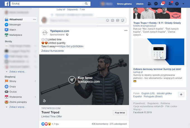The height and width of the screenshot is (128, 190).
Task: Click the Strony flag icon
Action: 6,81
